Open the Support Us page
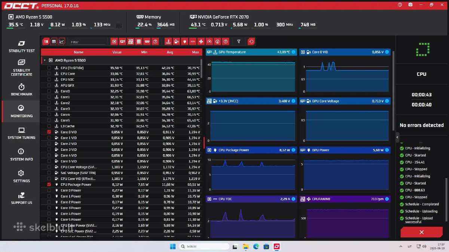Image resolution: width=449 pixels, height=252 pixels. click(x=21, y=198)
